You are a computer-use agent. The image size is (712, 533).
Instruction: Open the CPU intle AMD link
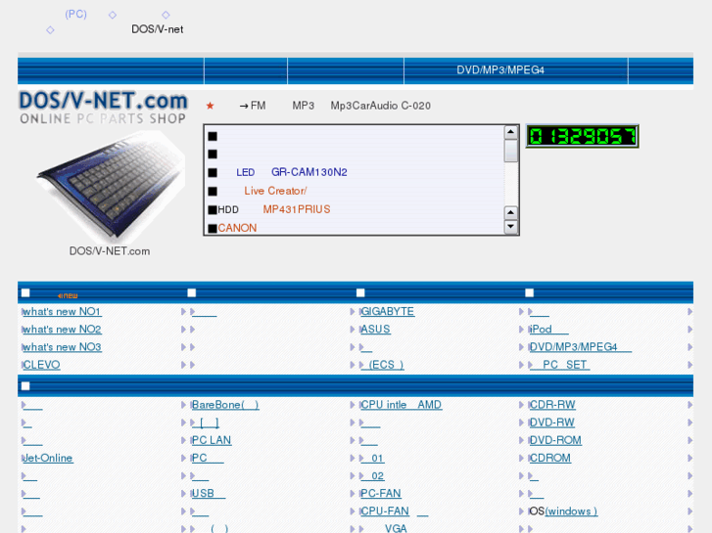click(x=401, y=405)
